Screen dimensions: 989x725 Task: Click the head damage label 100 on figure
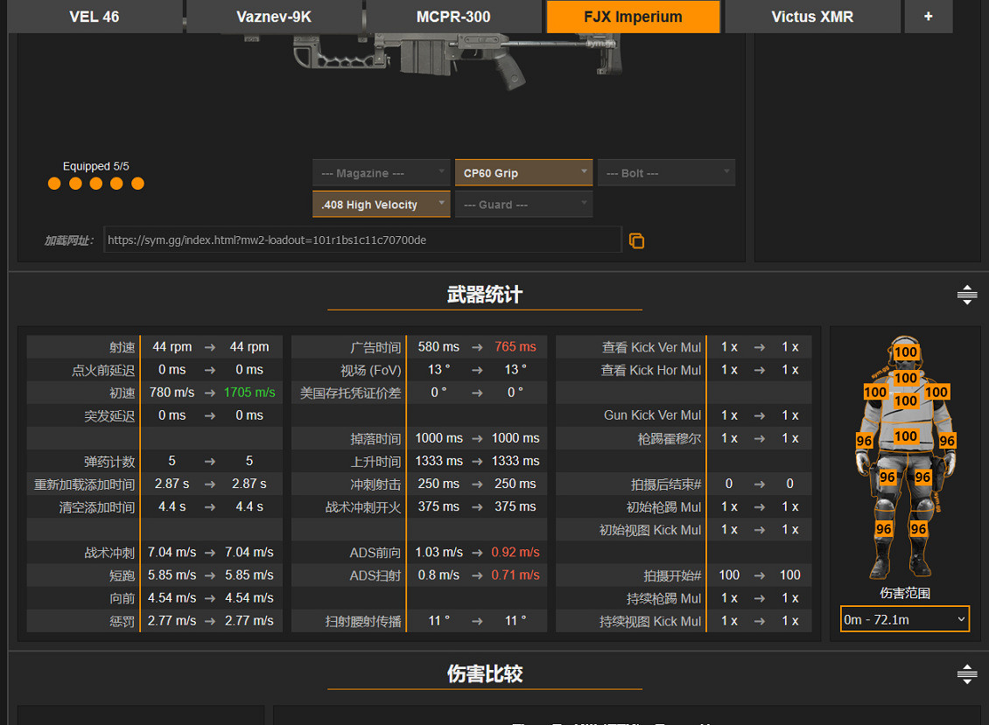(906, 352)
